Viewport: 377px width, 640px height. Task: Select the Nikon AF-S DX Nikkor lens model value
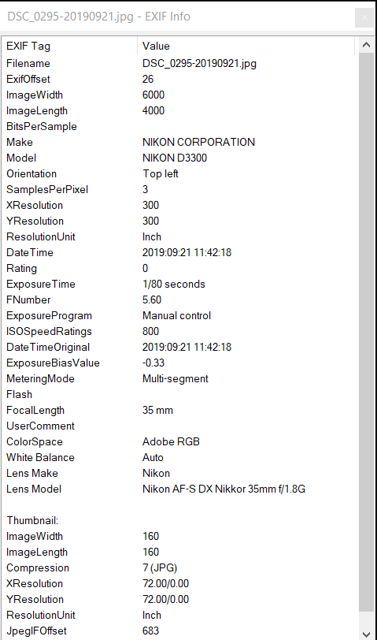(x=224, y=489)
